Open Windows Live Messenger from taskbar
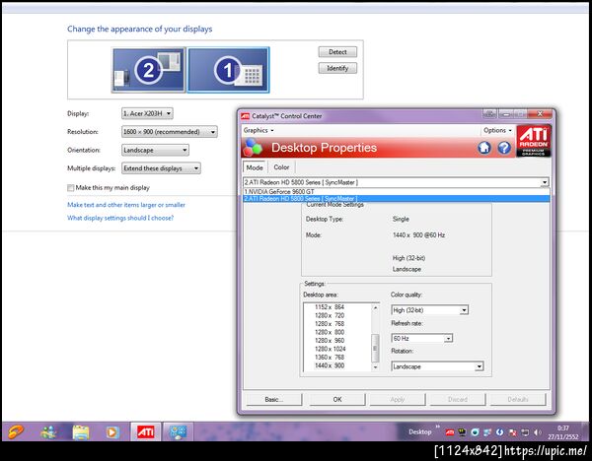 tap(48, 432)
